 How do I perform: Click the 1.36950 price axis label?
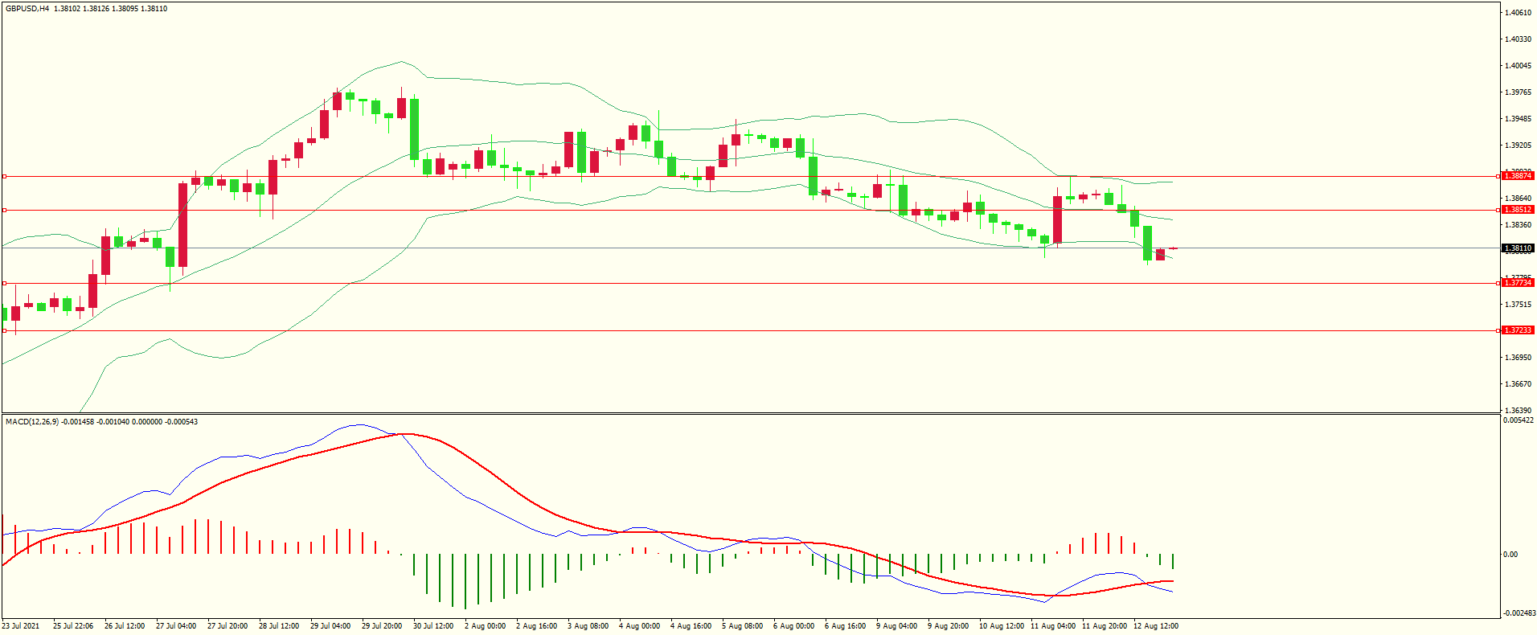pyautogui.click(x=1518, y=358)
